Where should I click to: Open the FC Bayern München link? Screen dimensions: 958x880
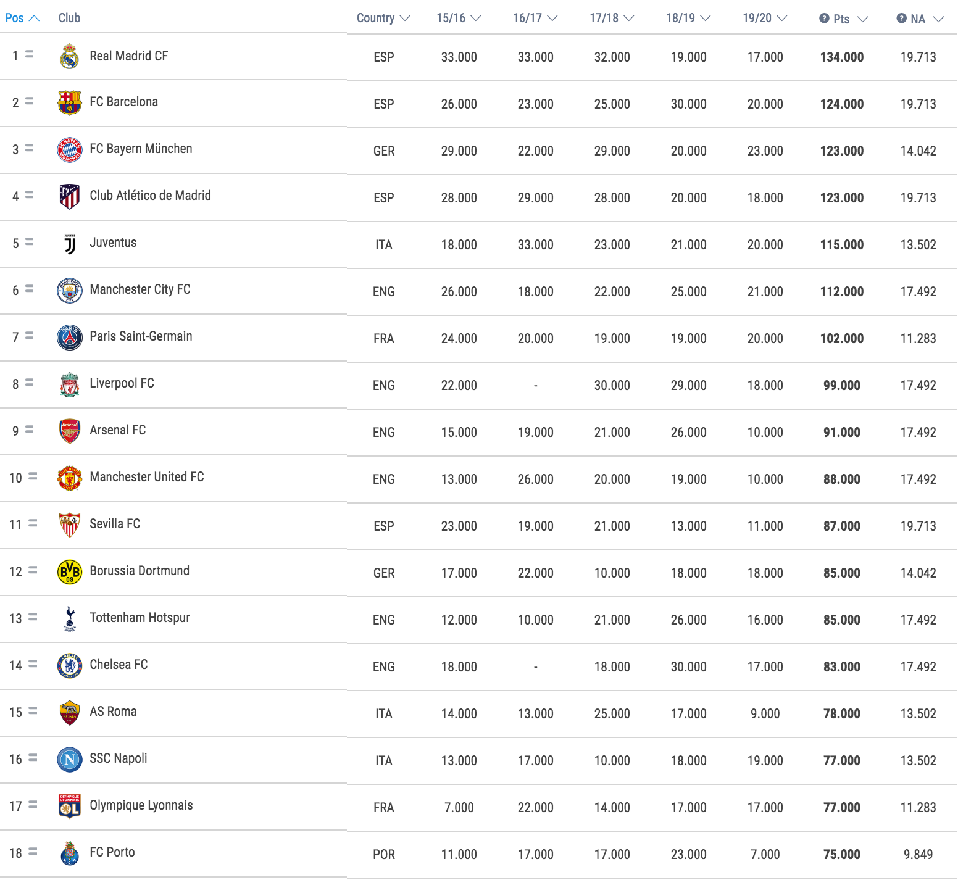pos(141,149)
